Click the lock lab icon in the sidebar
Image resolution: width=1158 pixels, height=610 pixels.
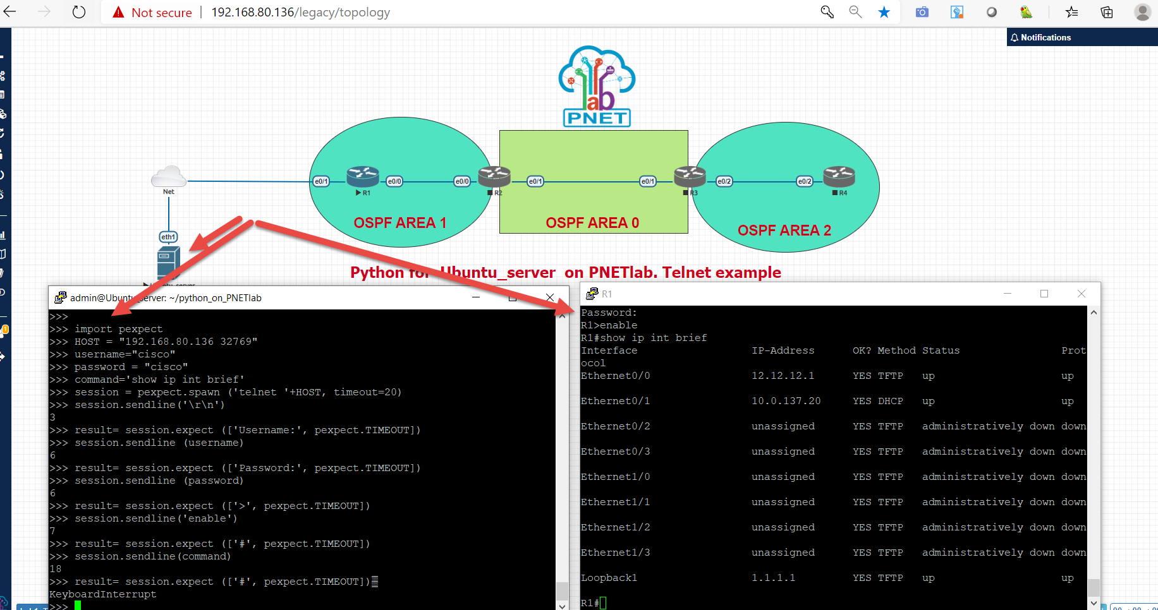5,153
